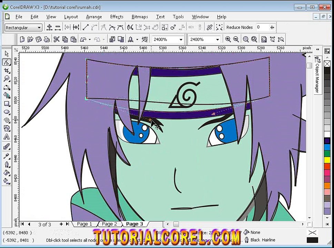Pick the yellow swatch in palette
334x248 pixels.
[327, 160]
